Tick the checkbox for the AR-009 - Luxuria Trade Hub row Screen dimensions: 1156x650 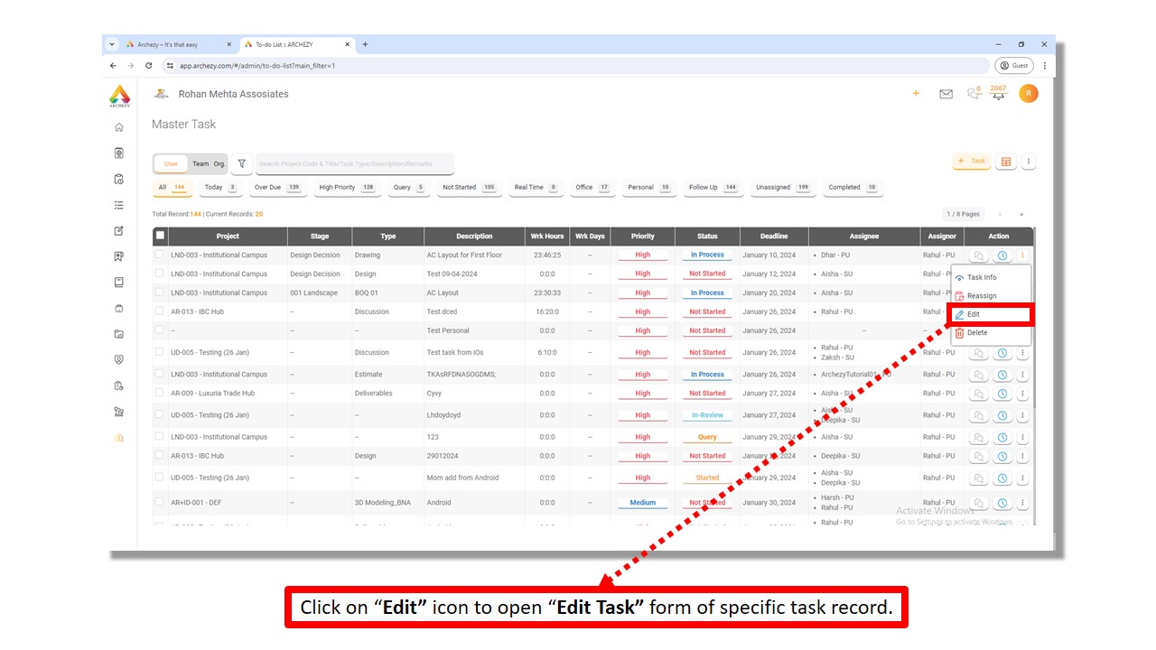pyautogui.click(x=160, y=393)
